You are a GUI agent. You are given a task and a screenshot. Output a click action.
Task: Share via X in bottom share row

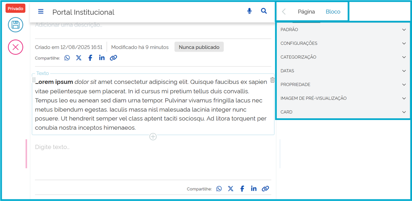[231, 188]
